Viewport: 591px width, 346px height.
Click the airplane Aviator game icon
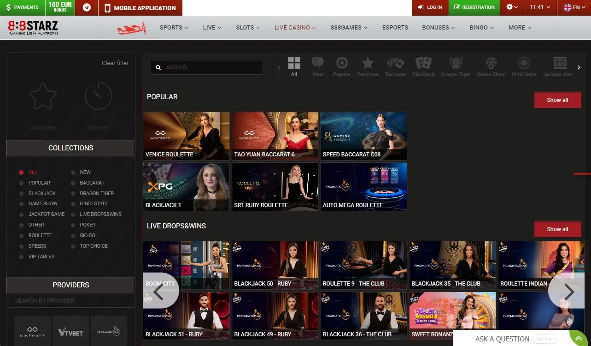131,28
